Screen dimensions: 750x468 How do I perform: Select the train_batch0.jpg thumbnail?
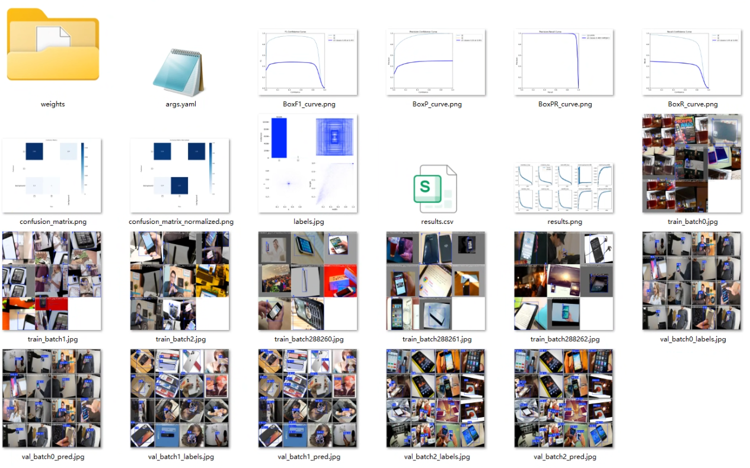(692, 164)
